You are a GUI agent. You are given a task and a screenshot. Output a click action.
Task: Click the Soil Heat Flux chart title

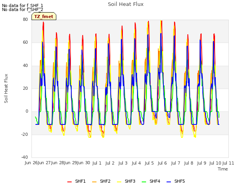click(126, 4)
